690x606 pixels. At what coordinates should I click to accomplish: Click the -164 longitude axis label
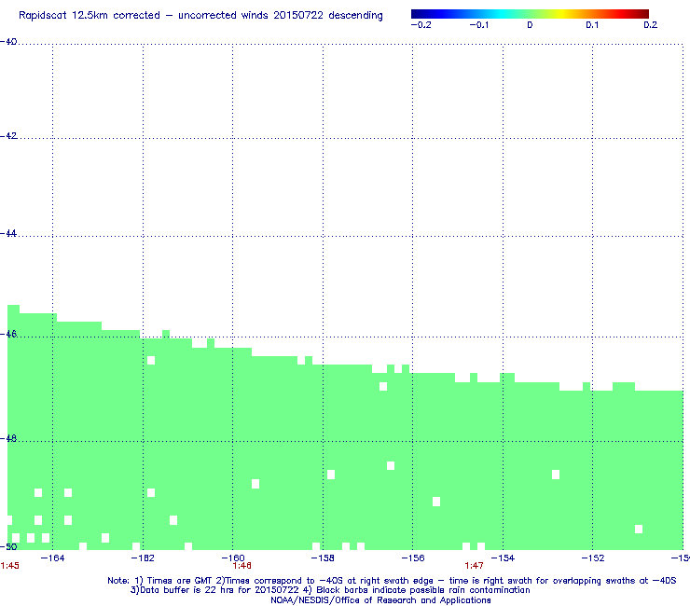click(x=52, y=558)
